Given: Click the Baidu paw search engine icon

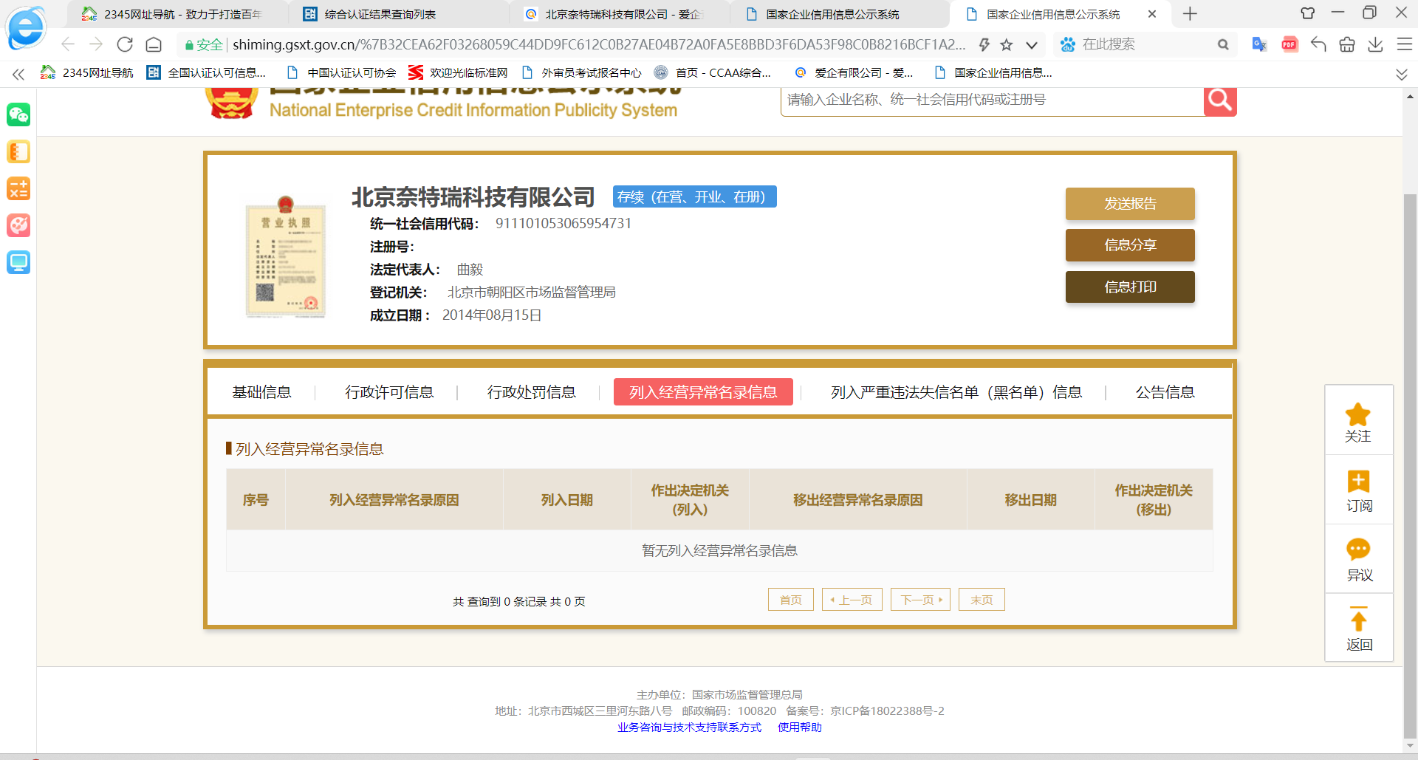Looking at the screenshot, I should [1067, 45].
